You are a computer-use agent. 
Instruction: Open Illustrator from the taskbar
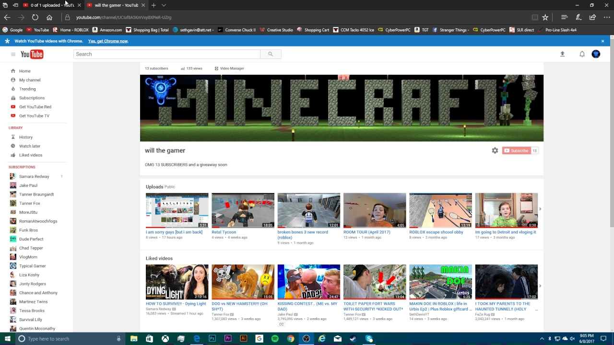point(243,339)
